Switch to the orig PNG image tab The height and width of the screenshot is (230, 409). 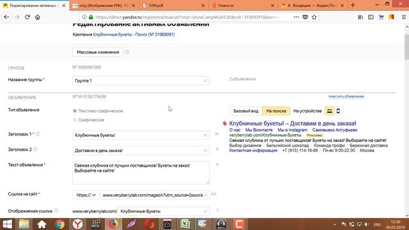pos(104,5)
